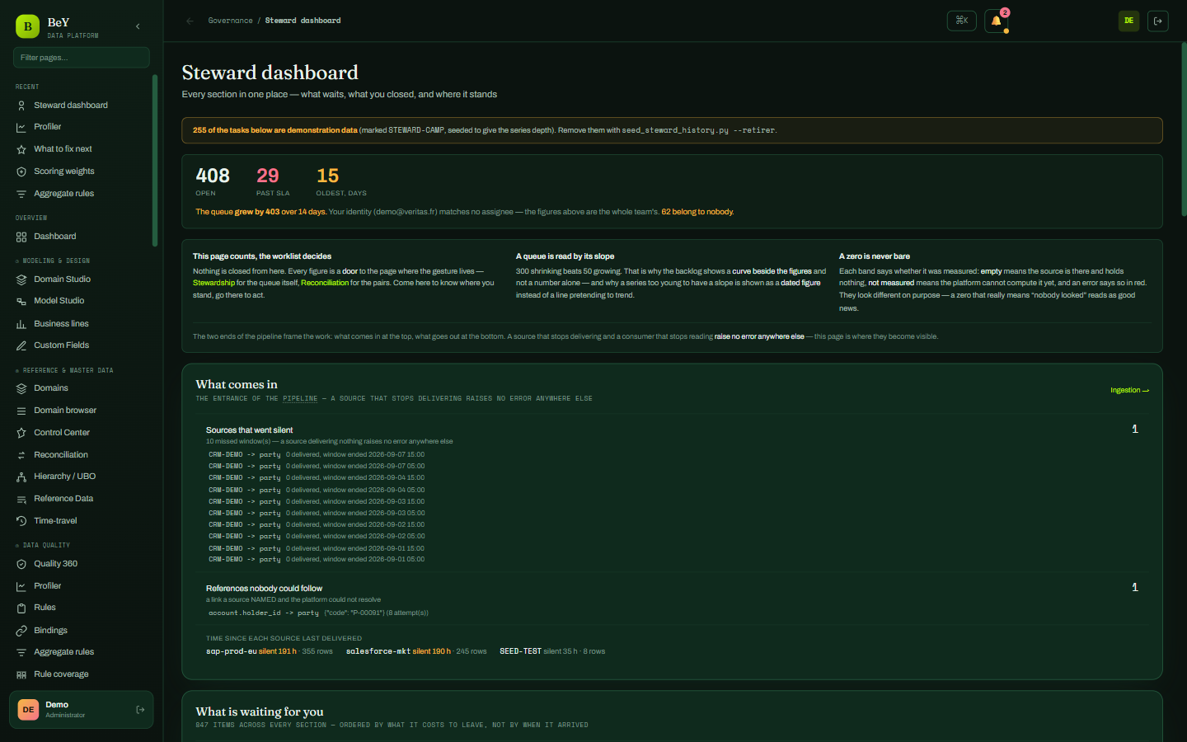
Task: Click the 408 open count
Action: coord(213,176)
